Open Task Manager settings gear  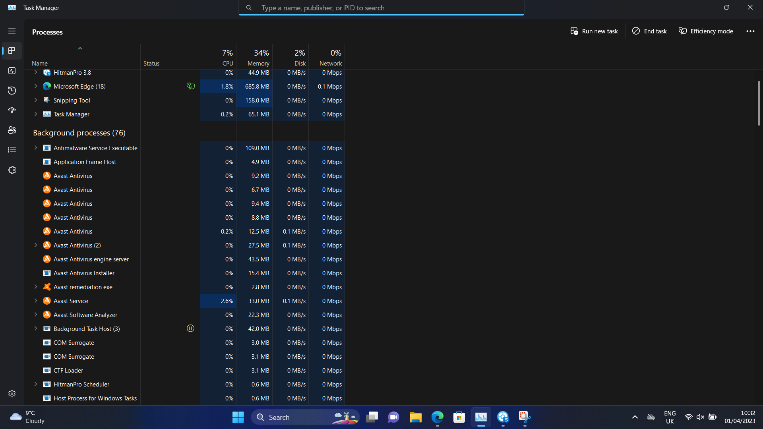click(x=12, y=394)
